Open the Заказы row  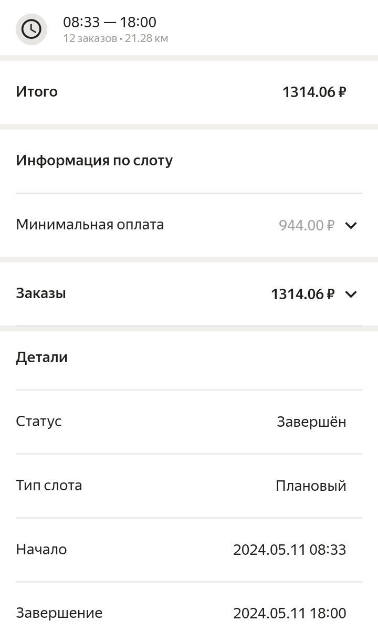tap(189, 294)
